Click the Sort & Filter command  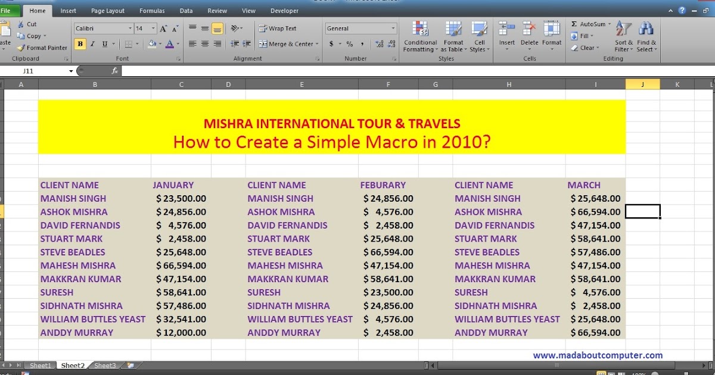tap(623, 37)
